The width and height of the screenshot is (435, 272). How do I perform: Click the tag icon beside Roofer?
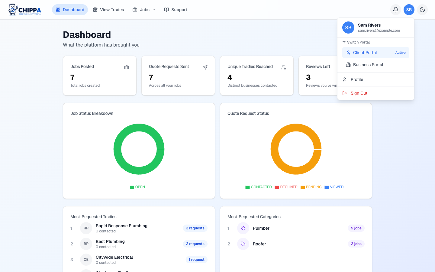point(243,244)
